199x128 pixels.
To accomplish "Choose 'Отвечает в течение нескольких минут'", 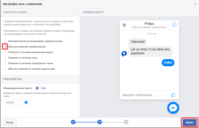I will [5, 52].
